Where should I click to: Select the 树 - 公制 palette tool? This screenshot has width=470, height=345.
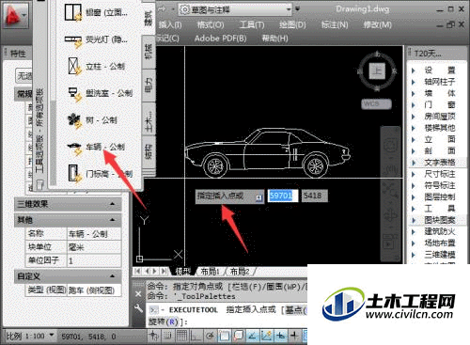click(93, 120)
